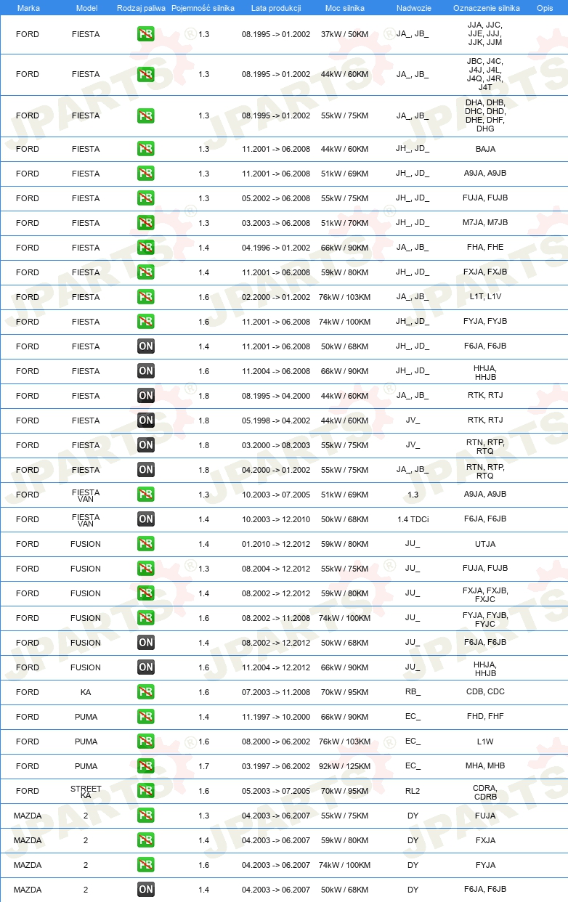
Task: Click the diesel ON icon in the FIESTA VAN 1.4 TDCi row
Action: [146, 519]
